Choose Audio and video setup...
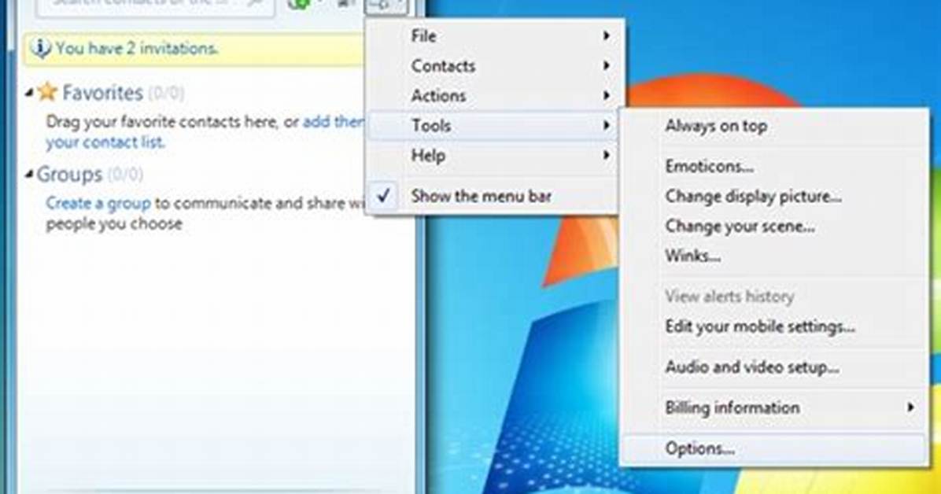 click(x=773, y=367)
